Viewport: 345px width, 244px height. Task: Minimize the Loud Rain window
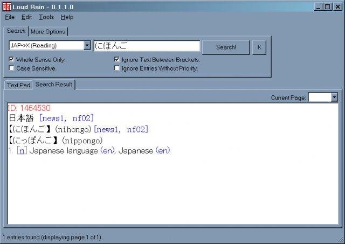tap(319, 7)
